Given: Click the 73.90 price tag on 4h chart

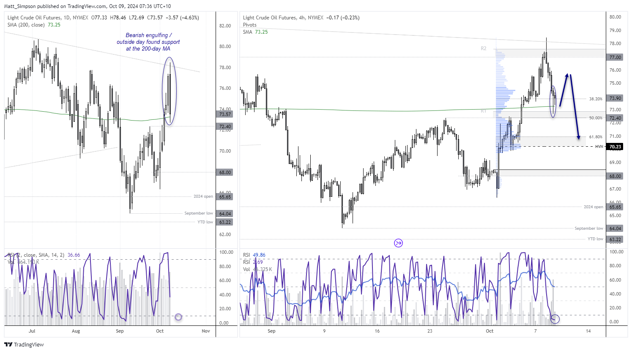Looking at the screenshot, I should click(615, 98).
